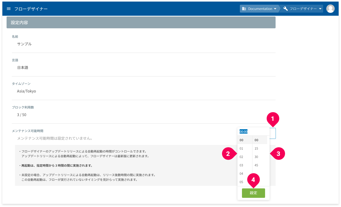Click the bold 再起動は、指定時間から note

[x=56, y=166]
